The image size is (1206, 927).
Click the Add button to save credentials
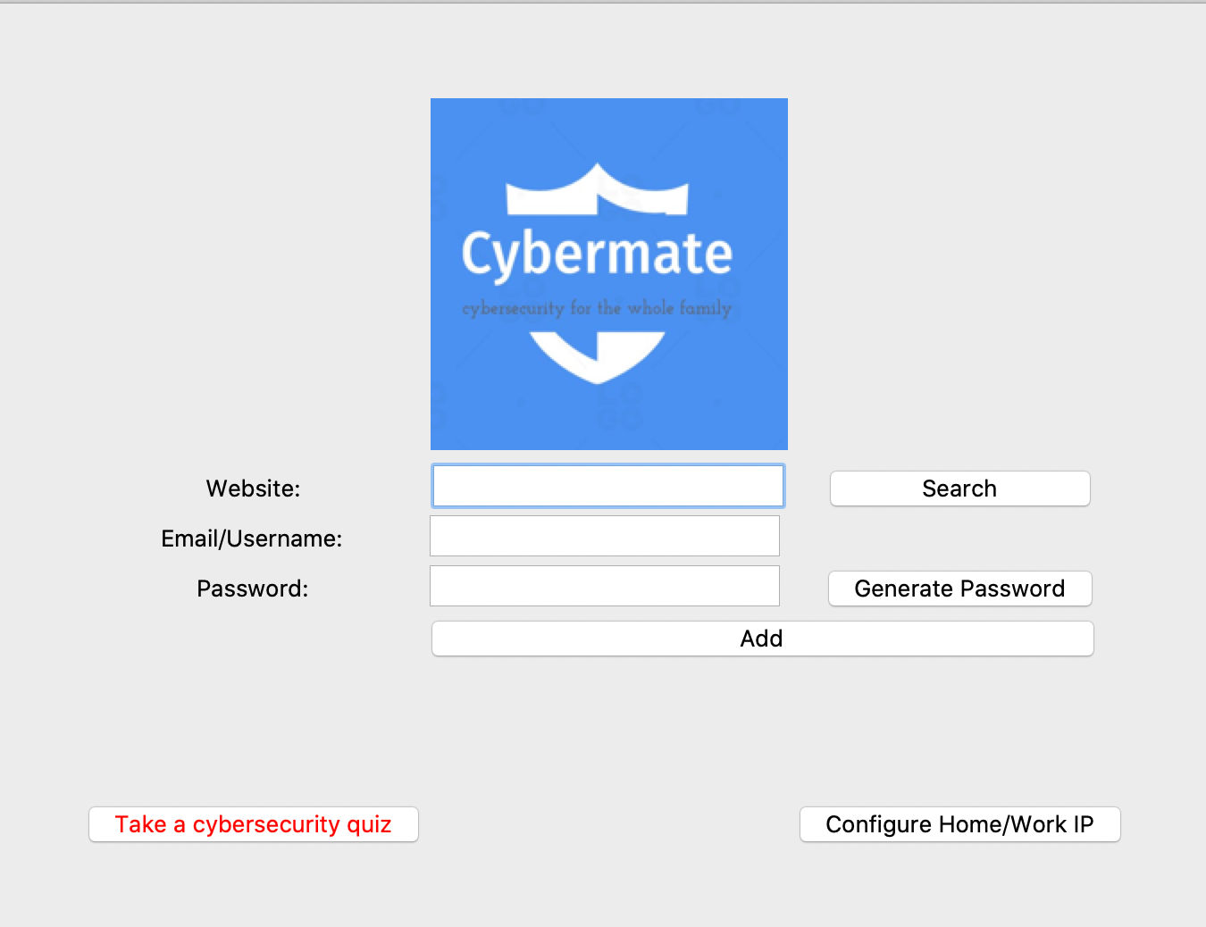coord(761,638)
